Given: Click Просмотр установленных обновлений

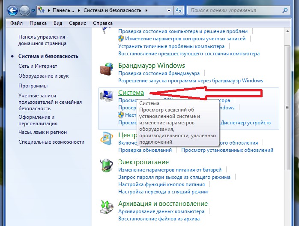Looking at the screenshot, I should pyautogui.click(x=227, y=150).
